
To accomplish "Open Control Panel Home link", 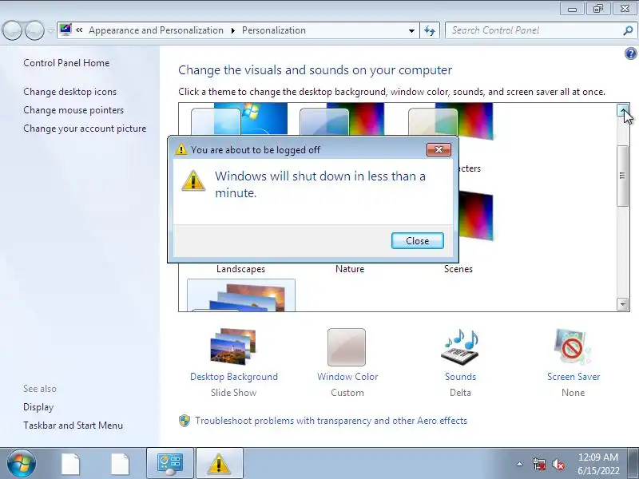I will 66,63.
